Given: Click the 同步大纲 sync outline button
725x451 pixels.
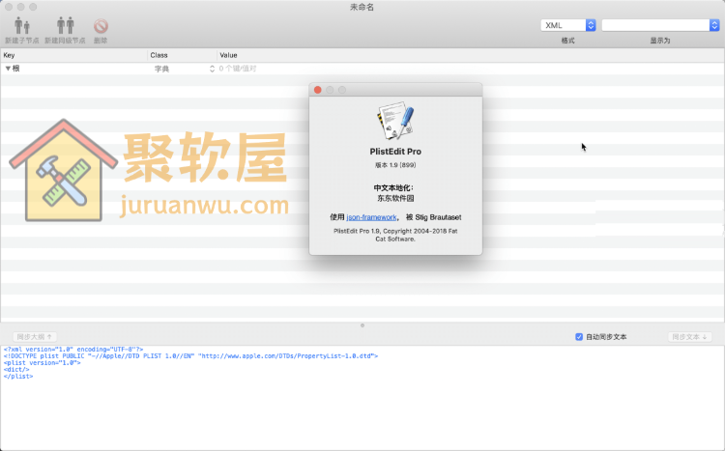Looking at the screenshot, I should pyautogui.click(x=35, y=337).
